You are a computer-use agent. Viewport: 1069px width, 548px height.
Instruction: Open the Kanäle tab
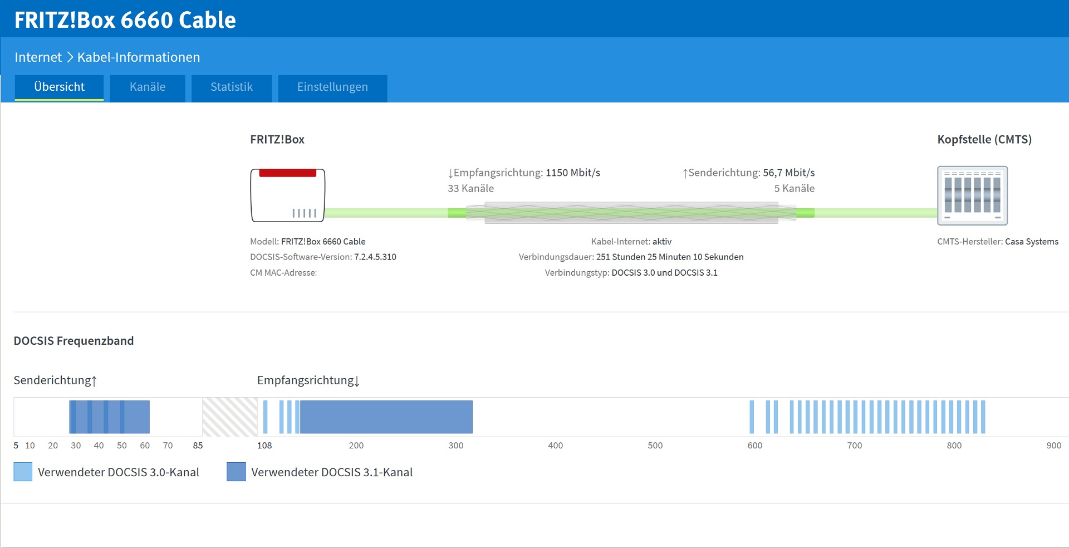point(148,87)
